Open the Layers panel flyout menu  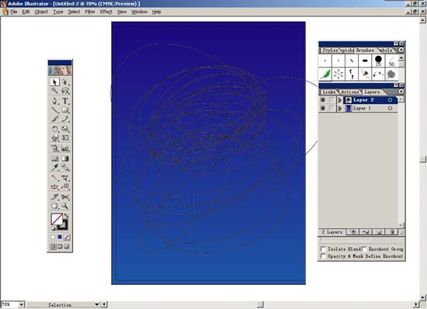(401, 92)
